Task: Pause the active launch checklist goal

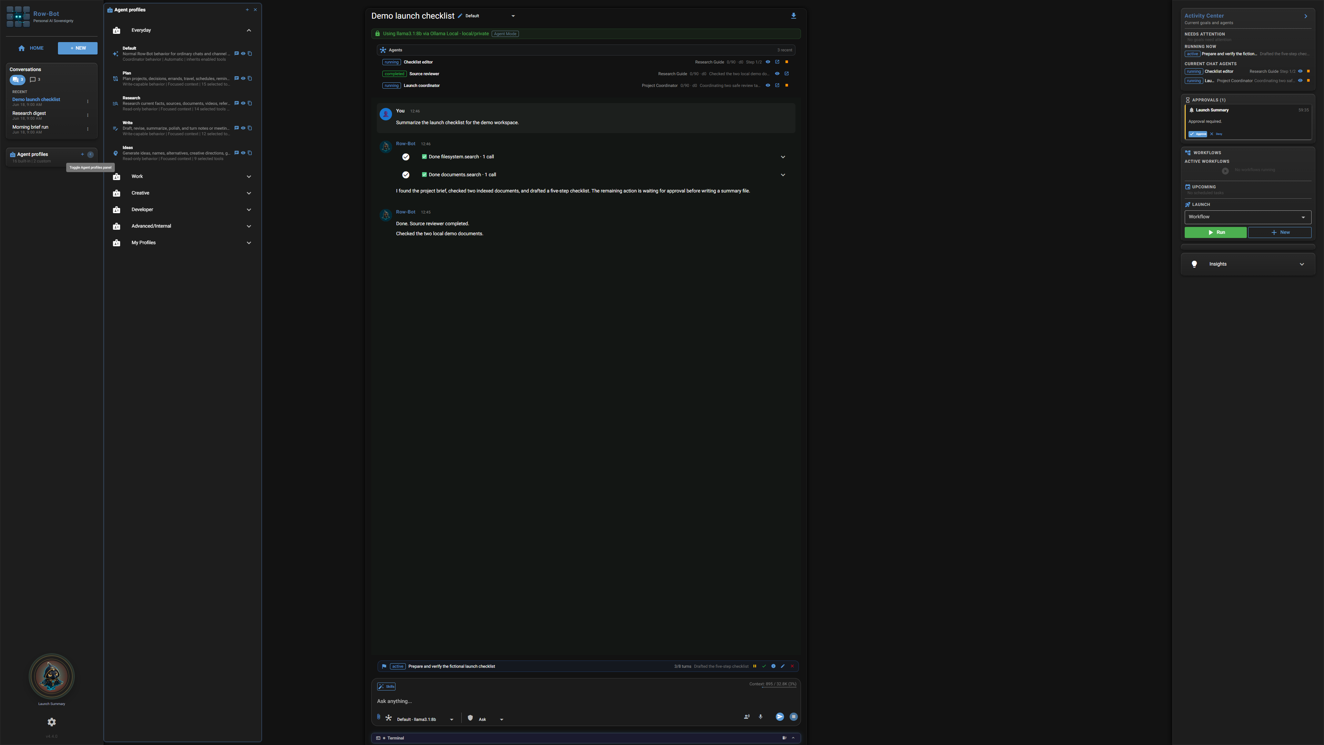Action: 754,666
